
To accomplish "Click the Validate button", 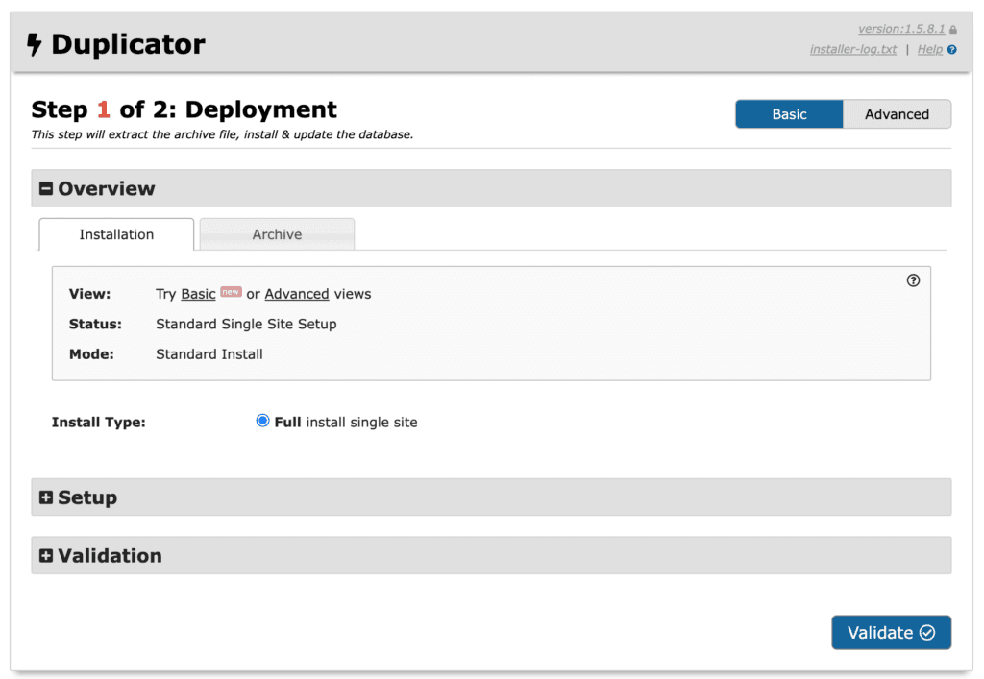I will click(x=891, y=632).
